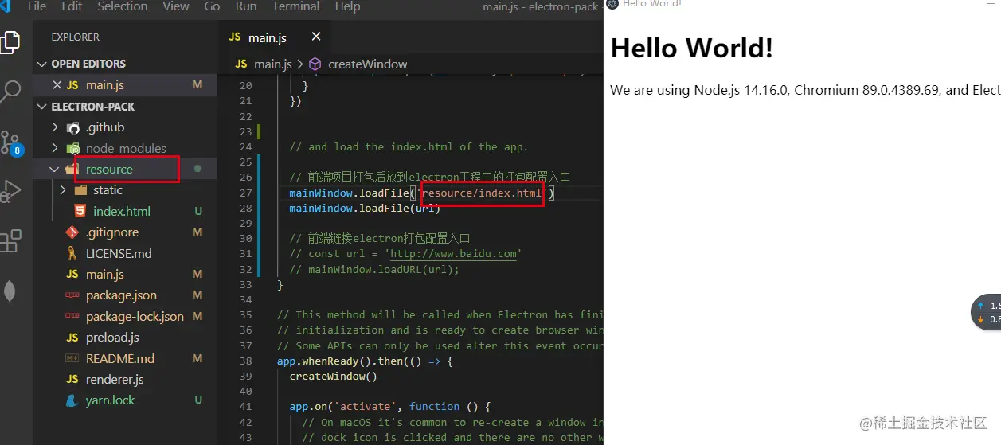Screen dimensions: 1001x445
Task: Expand the static folder
Action: pos(63,190)
